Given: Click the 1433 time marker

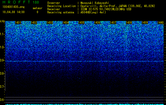Looking at the screenshot, I should (50, 23).
